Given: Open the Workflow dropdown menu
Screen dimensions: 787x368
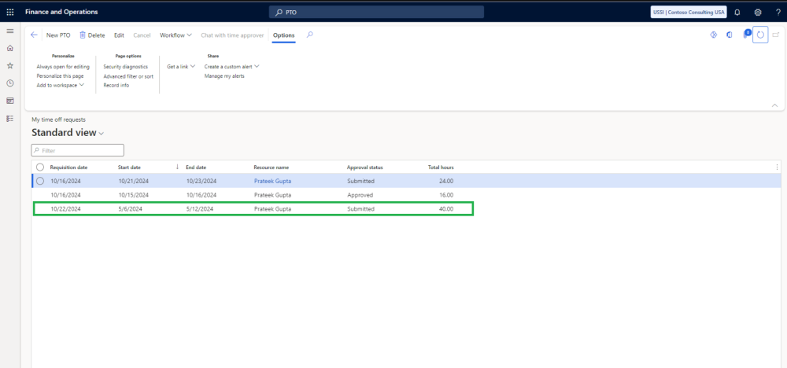Looking at the screenshot, I should pos(176,35).
